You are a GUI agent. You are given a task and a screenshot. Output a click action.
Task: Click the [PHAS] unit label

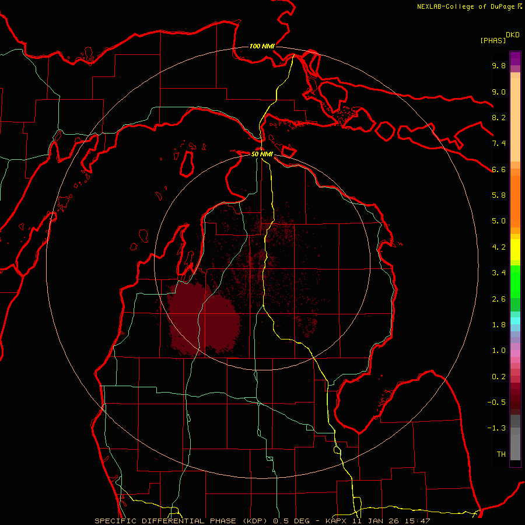[x=493, y=40]
